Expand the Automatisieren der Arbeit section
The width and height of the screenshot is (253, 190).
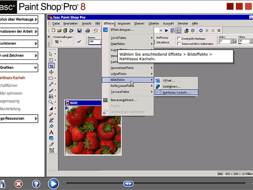19,32
